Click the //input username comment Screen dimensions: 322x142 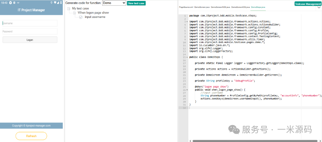pos(212,93)
